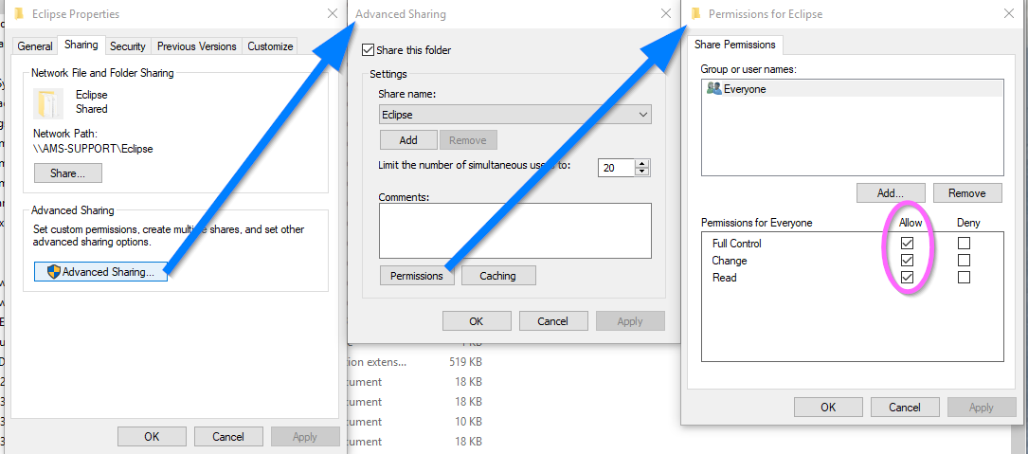This screenshot has height=454, width=1028.
Task: Select the Sharing tab
Action: (x=81, y=45)
